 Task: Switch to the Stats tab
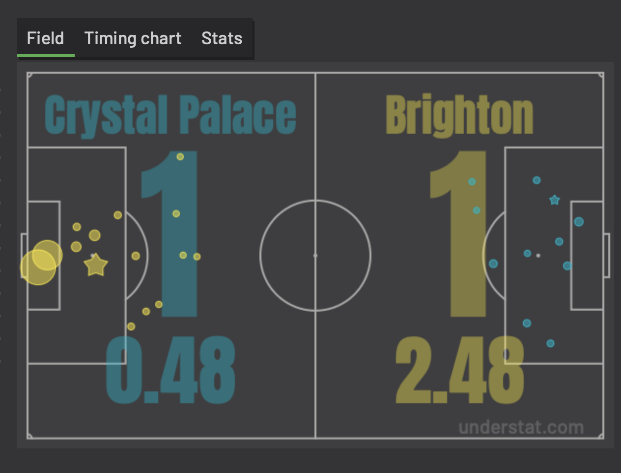coord(222,38)
